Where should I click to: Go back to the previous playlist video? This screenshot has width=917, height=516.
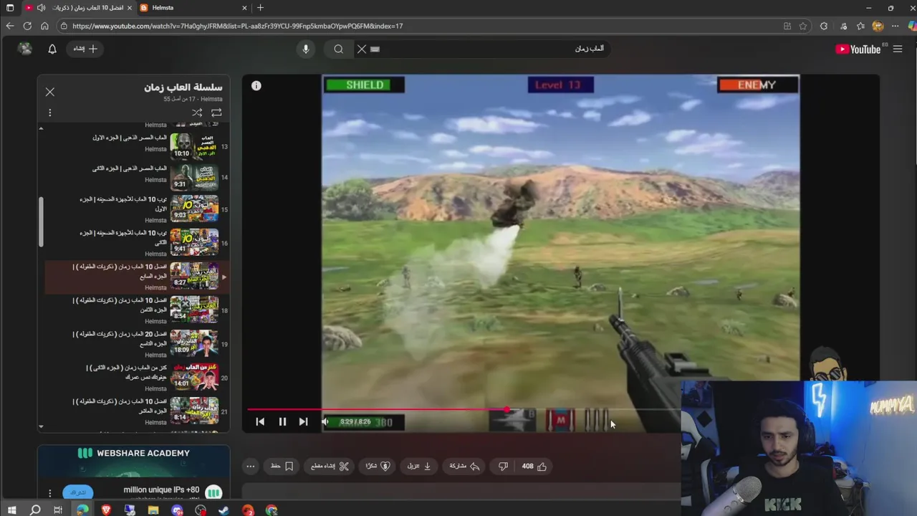point(260,422)
